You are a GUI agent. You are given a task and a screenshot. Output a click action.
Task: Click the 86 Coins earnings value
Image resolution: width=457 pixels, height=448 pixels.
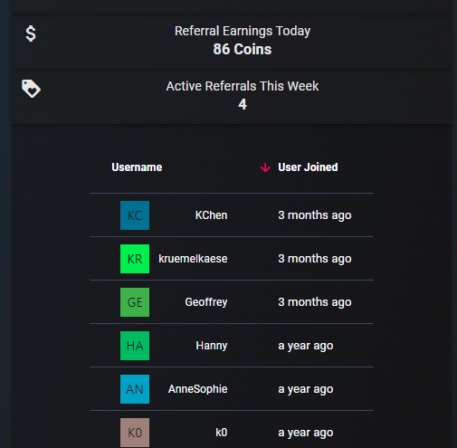[x=243, y=50]
